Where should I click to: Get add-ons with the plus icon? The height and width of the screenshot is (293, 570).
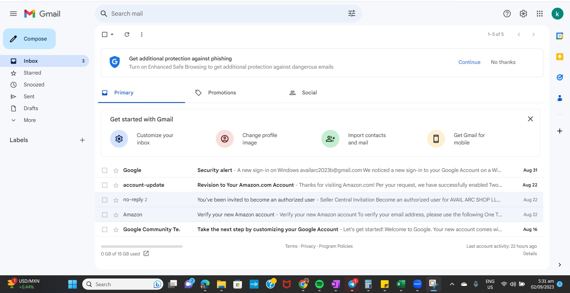click(x=560, y=131)
